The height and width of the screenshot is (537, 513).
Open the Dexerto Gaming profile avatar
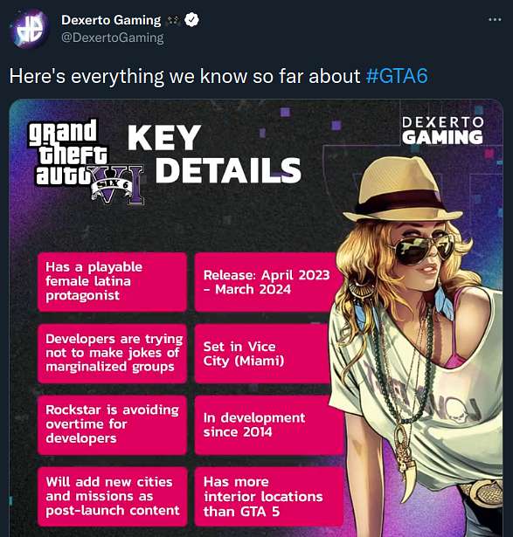click(31, 29)
